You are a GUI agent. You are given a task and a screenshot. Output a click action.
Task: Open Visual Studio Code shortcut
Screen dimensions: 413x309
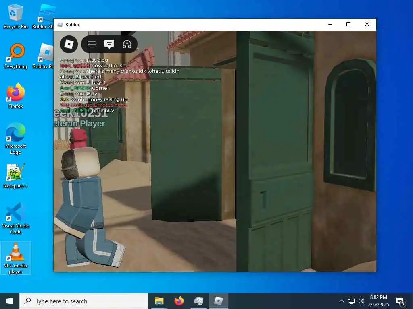pyautogui.click(x=16, y=218)
